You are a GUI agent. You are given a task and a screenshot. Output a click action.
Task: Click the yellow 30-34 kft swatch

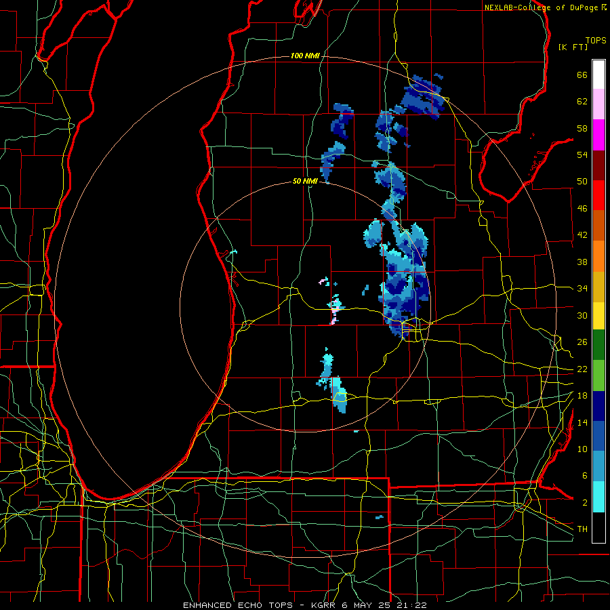[x=598, y=316]
